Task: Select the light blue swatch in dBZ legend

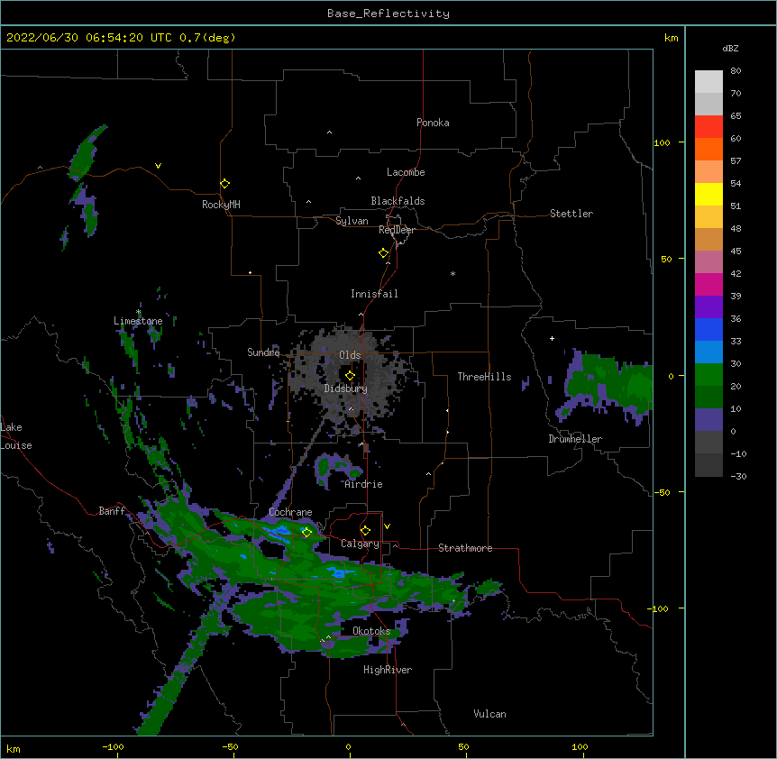Action: 708,352
